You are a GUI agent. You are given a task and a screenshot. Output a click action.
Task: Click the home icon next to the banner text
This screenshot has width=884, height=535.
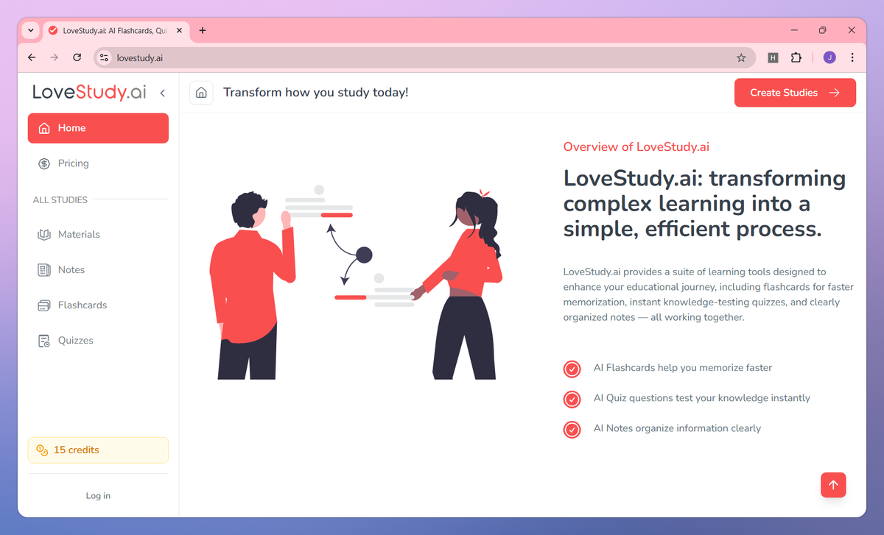coord(201,92)
